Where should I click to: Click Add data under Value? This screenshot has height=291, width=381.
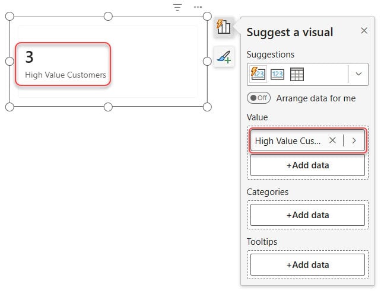[x=307, y=165]
